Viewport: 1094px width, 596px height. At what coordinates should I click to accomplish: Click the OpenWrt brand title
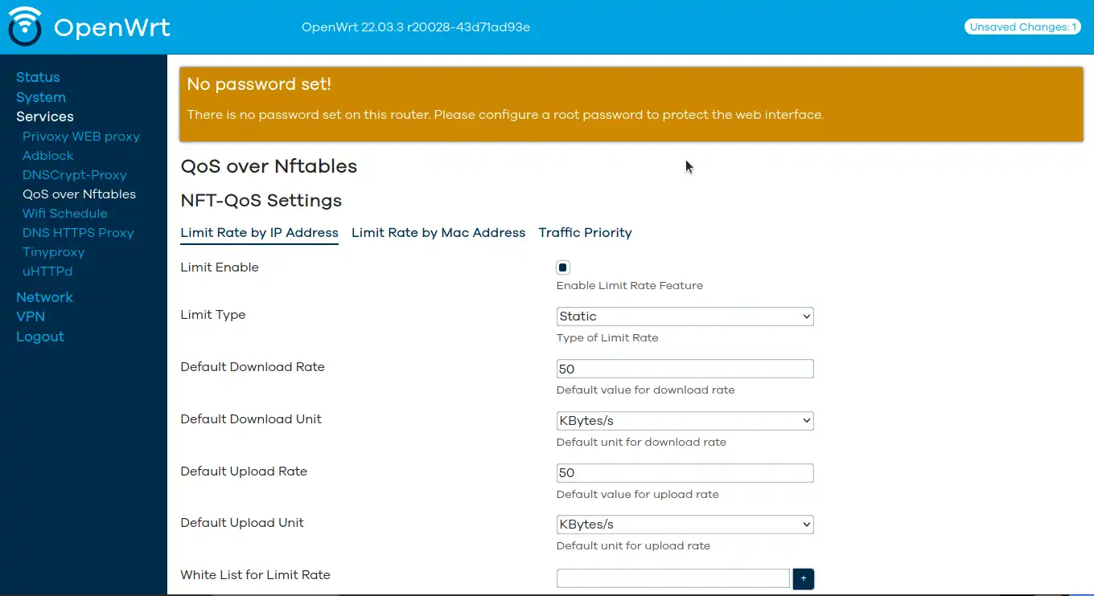[112, 27]
